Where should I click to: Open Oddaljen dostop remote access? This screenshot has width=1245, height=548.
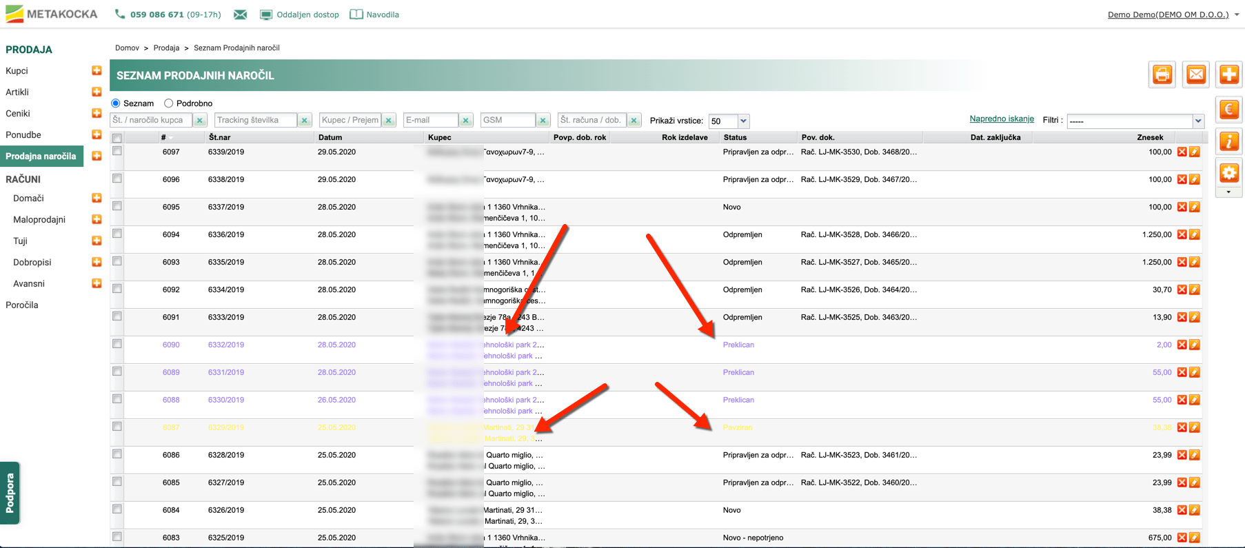[299, 14]
